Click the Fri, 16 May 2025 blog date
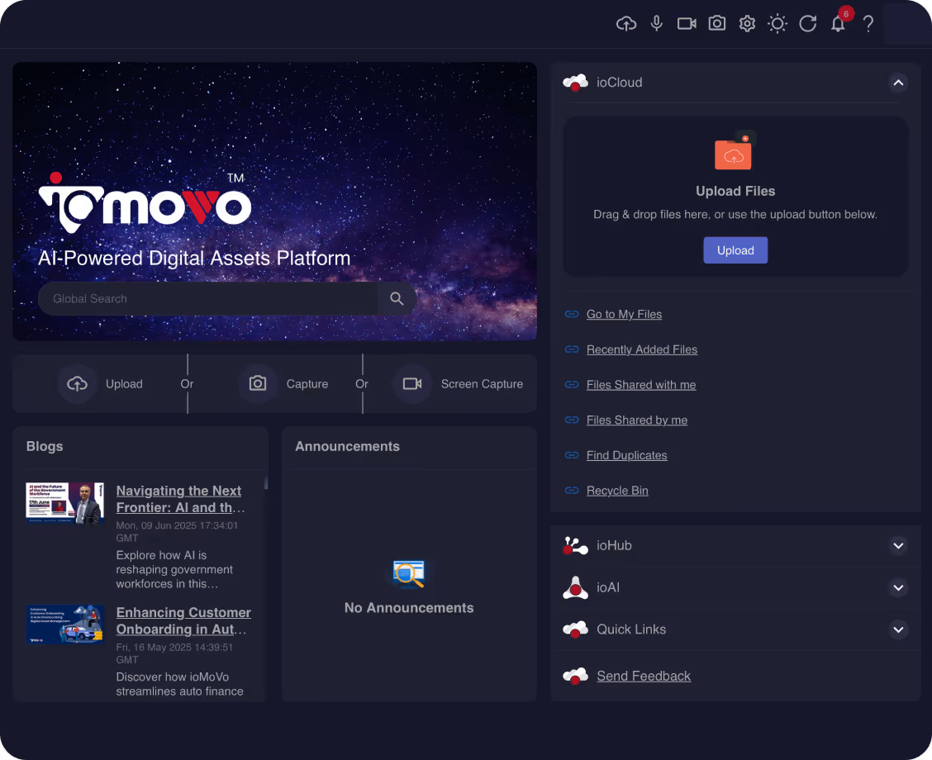 point(175,653)
